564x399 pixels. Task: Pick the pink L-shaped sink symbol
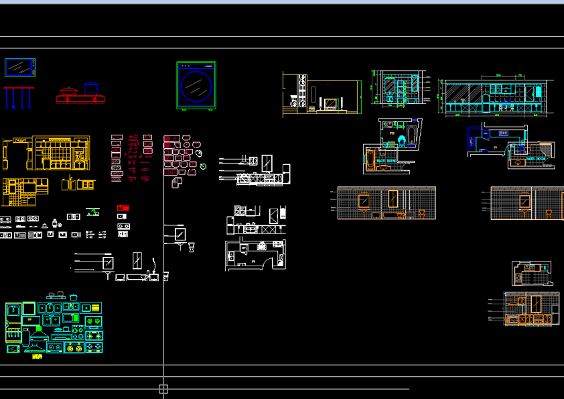(177, 183)
